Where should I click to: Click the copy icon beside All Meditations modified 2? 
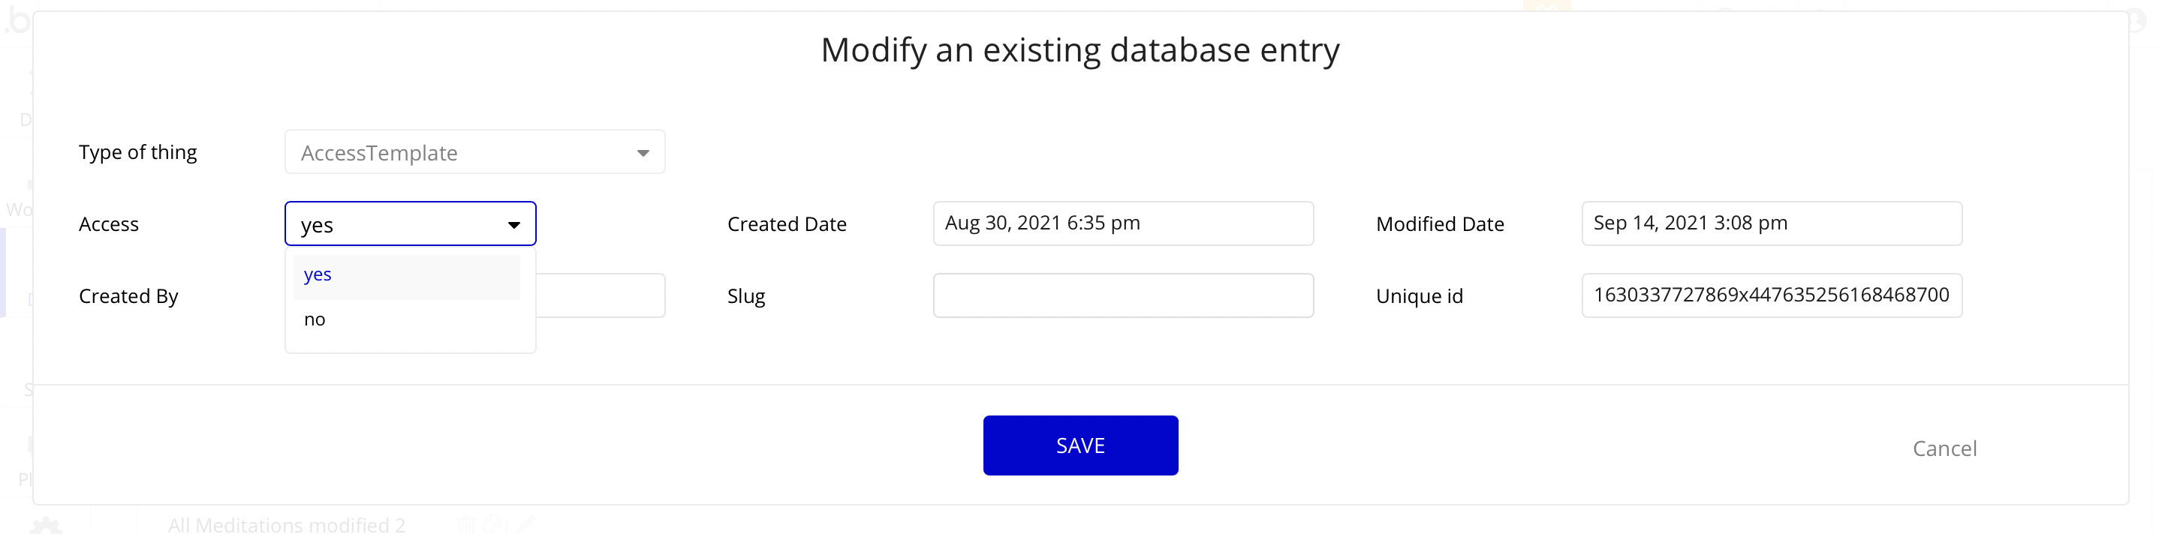(496, 526)
